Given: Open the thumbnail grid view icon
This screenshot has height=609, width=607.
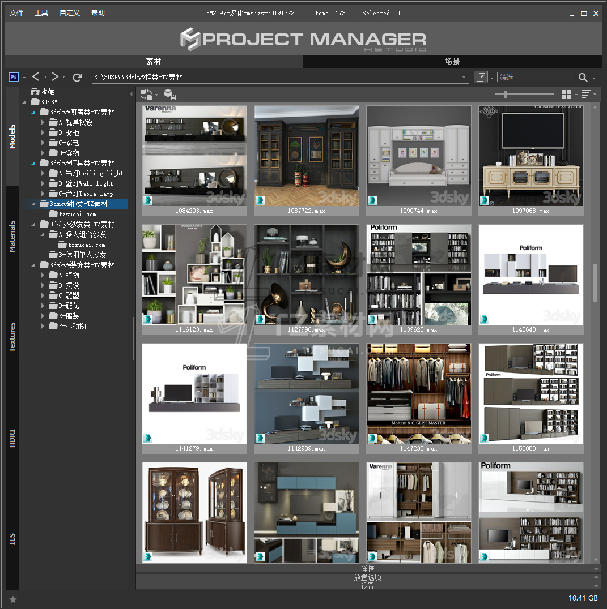Looking at the screenshot, I should tap(566, 95).
